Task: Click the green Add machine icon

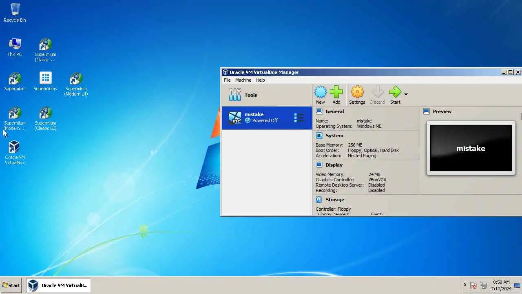Action: (336, 92)
